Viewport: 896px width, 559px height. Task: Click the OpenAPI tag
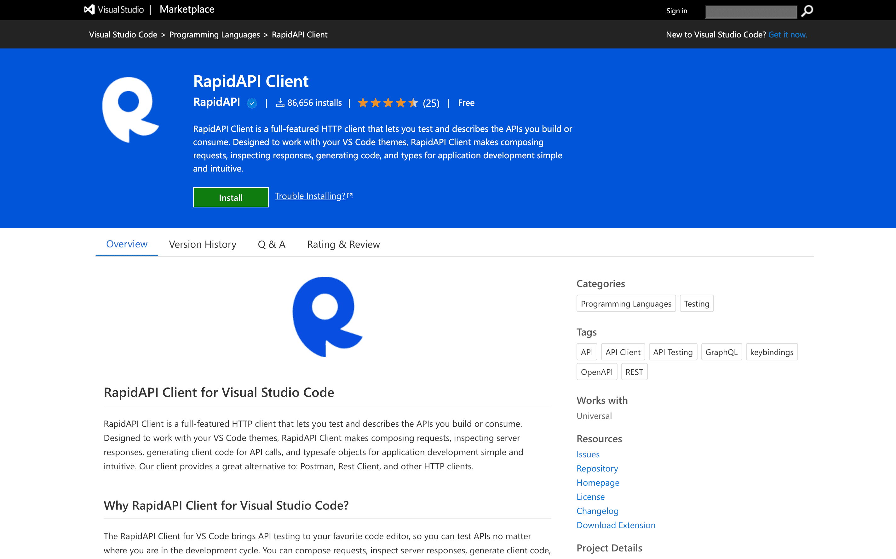(597, 372)
